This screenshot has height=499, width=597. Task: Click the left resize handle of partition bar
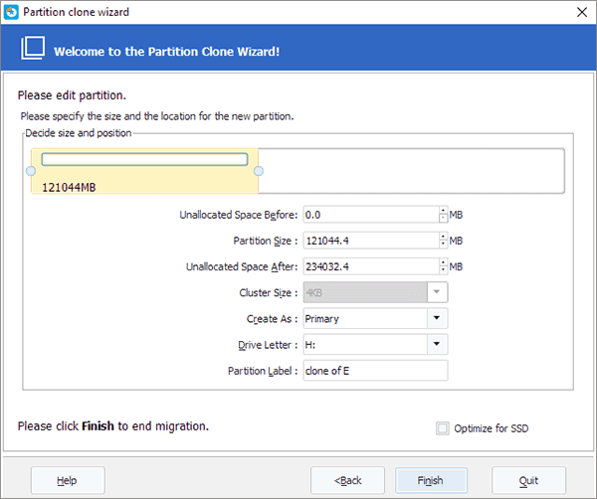click(x=31, y=171)
